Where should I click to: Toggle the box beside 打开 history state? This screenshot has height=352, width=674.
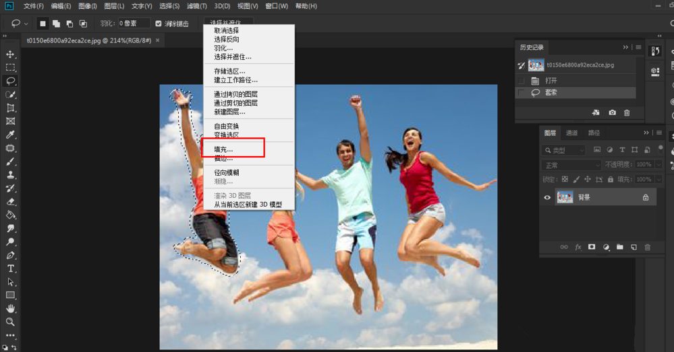click(521, 80)
